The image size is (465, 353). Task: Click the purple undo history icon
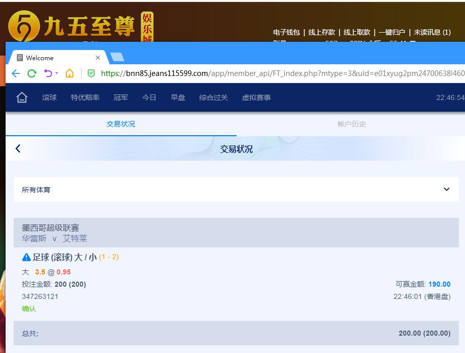pyautogui.click(x=48, y=73)
